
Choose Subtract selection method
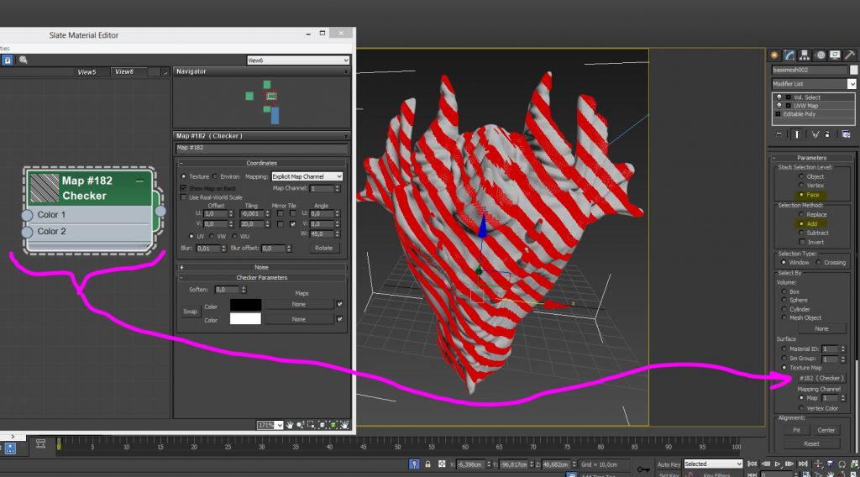pyautogui.click(x=800, y=233)
